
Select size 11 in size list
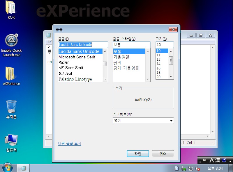162,55
